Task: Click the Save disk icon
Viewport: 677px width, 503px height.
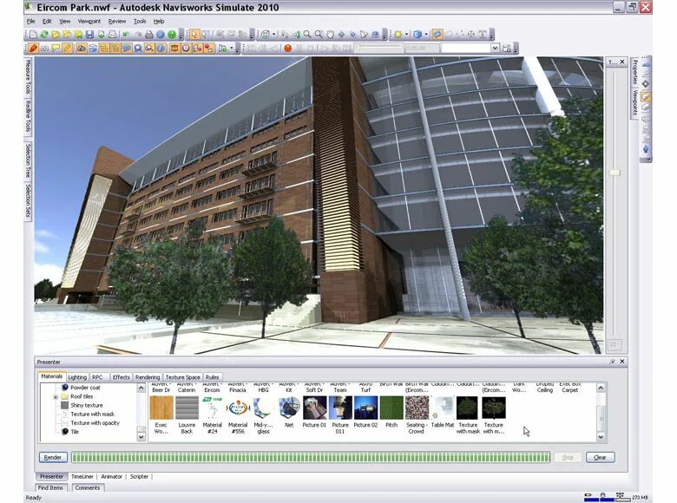Action: [x=89, y=35]
